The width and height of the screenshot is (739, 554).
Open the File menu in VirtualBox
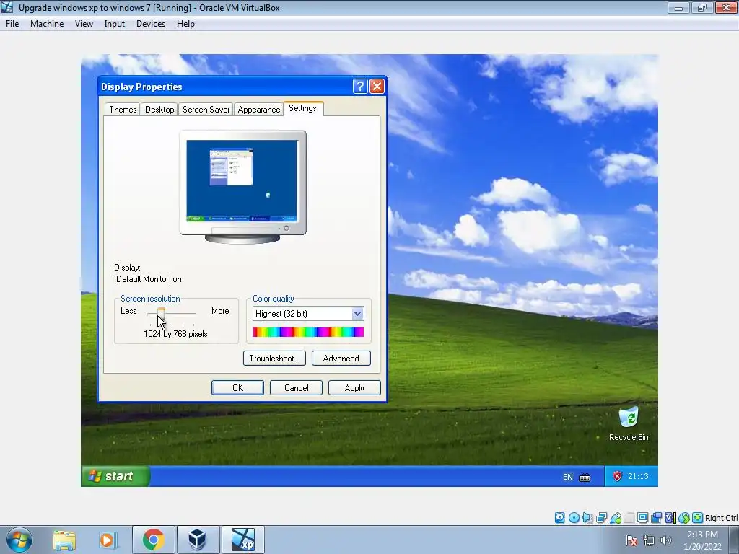[12, 24]
